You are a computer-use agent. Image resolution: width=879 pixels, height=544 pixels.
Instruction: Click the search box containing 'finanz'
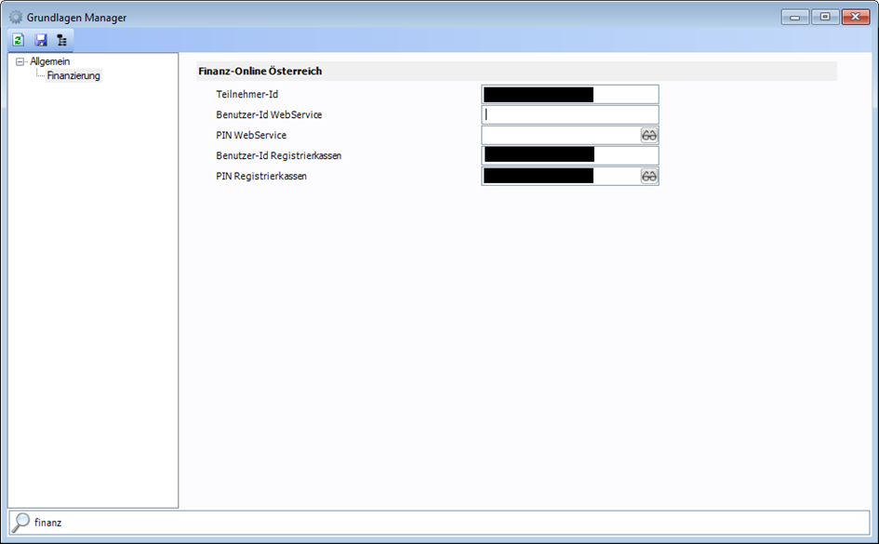pyautogui.click(x=446, y=523)
